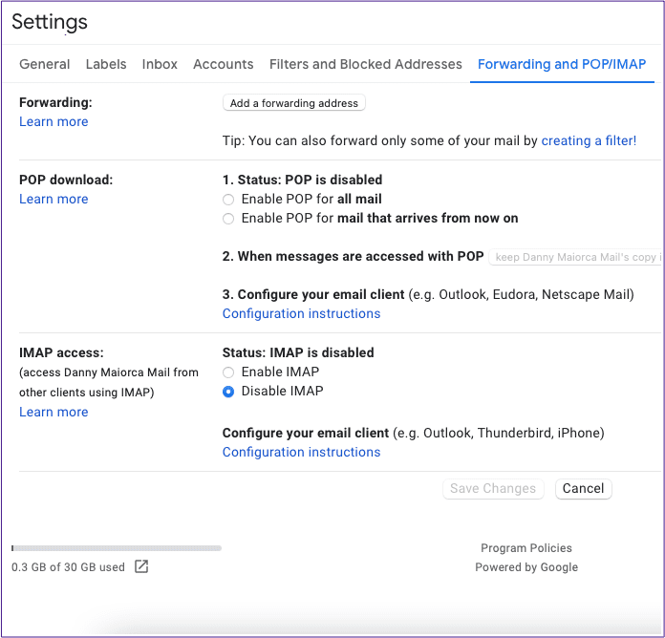The image size is (665, 638).
Task: Click the Powered by Google text
Action: 526,567
